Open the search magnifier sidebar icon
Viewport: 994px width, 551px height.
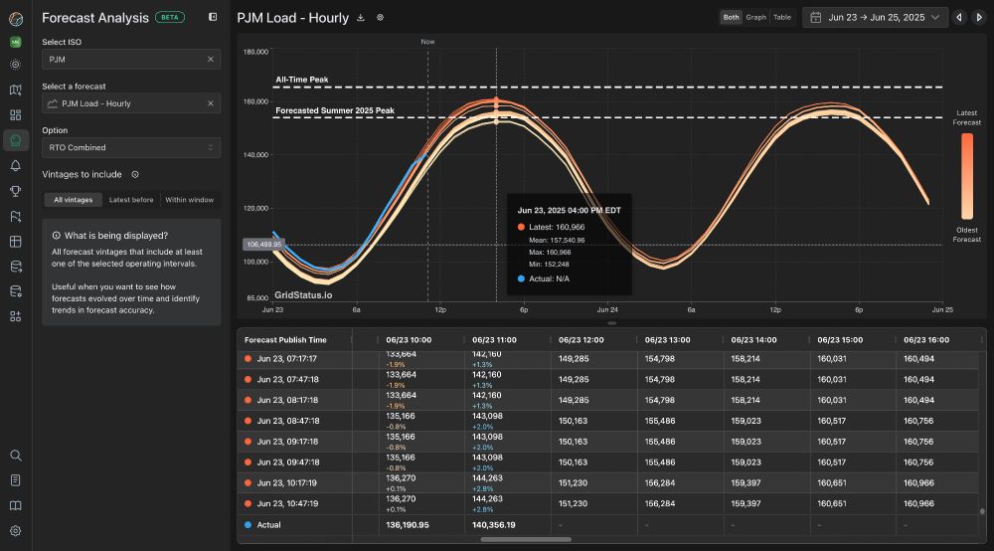pyautogui.click(x=16, y=456)
